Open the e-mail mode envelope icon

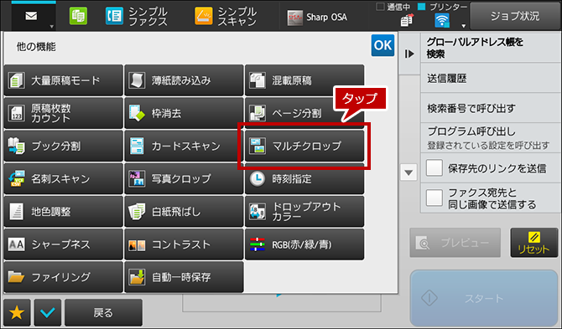31,16
